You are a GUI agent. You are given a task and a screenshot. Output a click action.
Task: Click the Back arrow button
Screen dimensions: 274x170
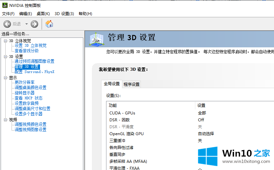7,24
